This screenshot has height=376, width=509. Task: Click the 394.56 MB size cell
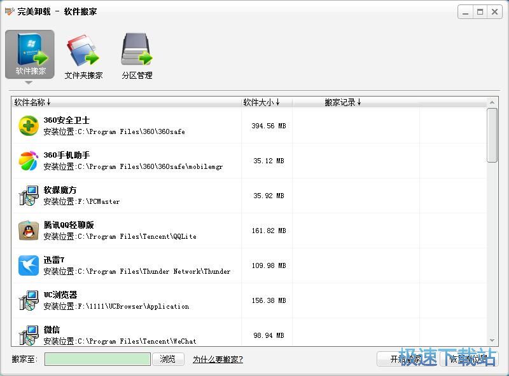268,126
